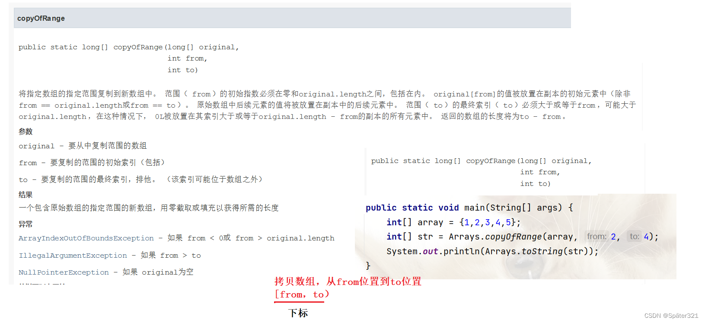Image resolution: width=705 pixels, height=323 pixels.
Task: Click the red '[from, to)' annotation text
Action: pyautogui.click(x=302, y=294)
